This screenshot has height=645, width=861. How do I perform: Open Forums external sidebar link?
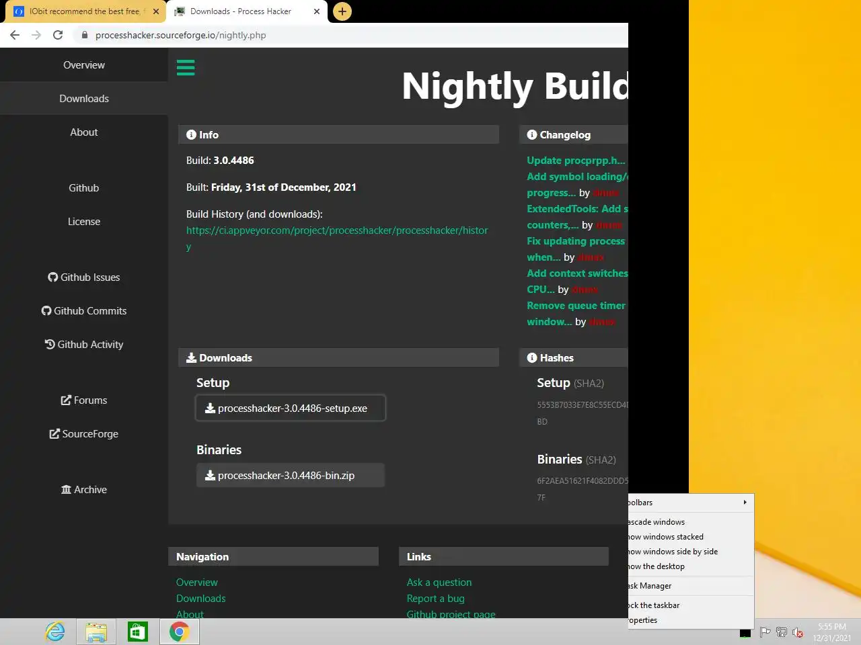point(84,400)
